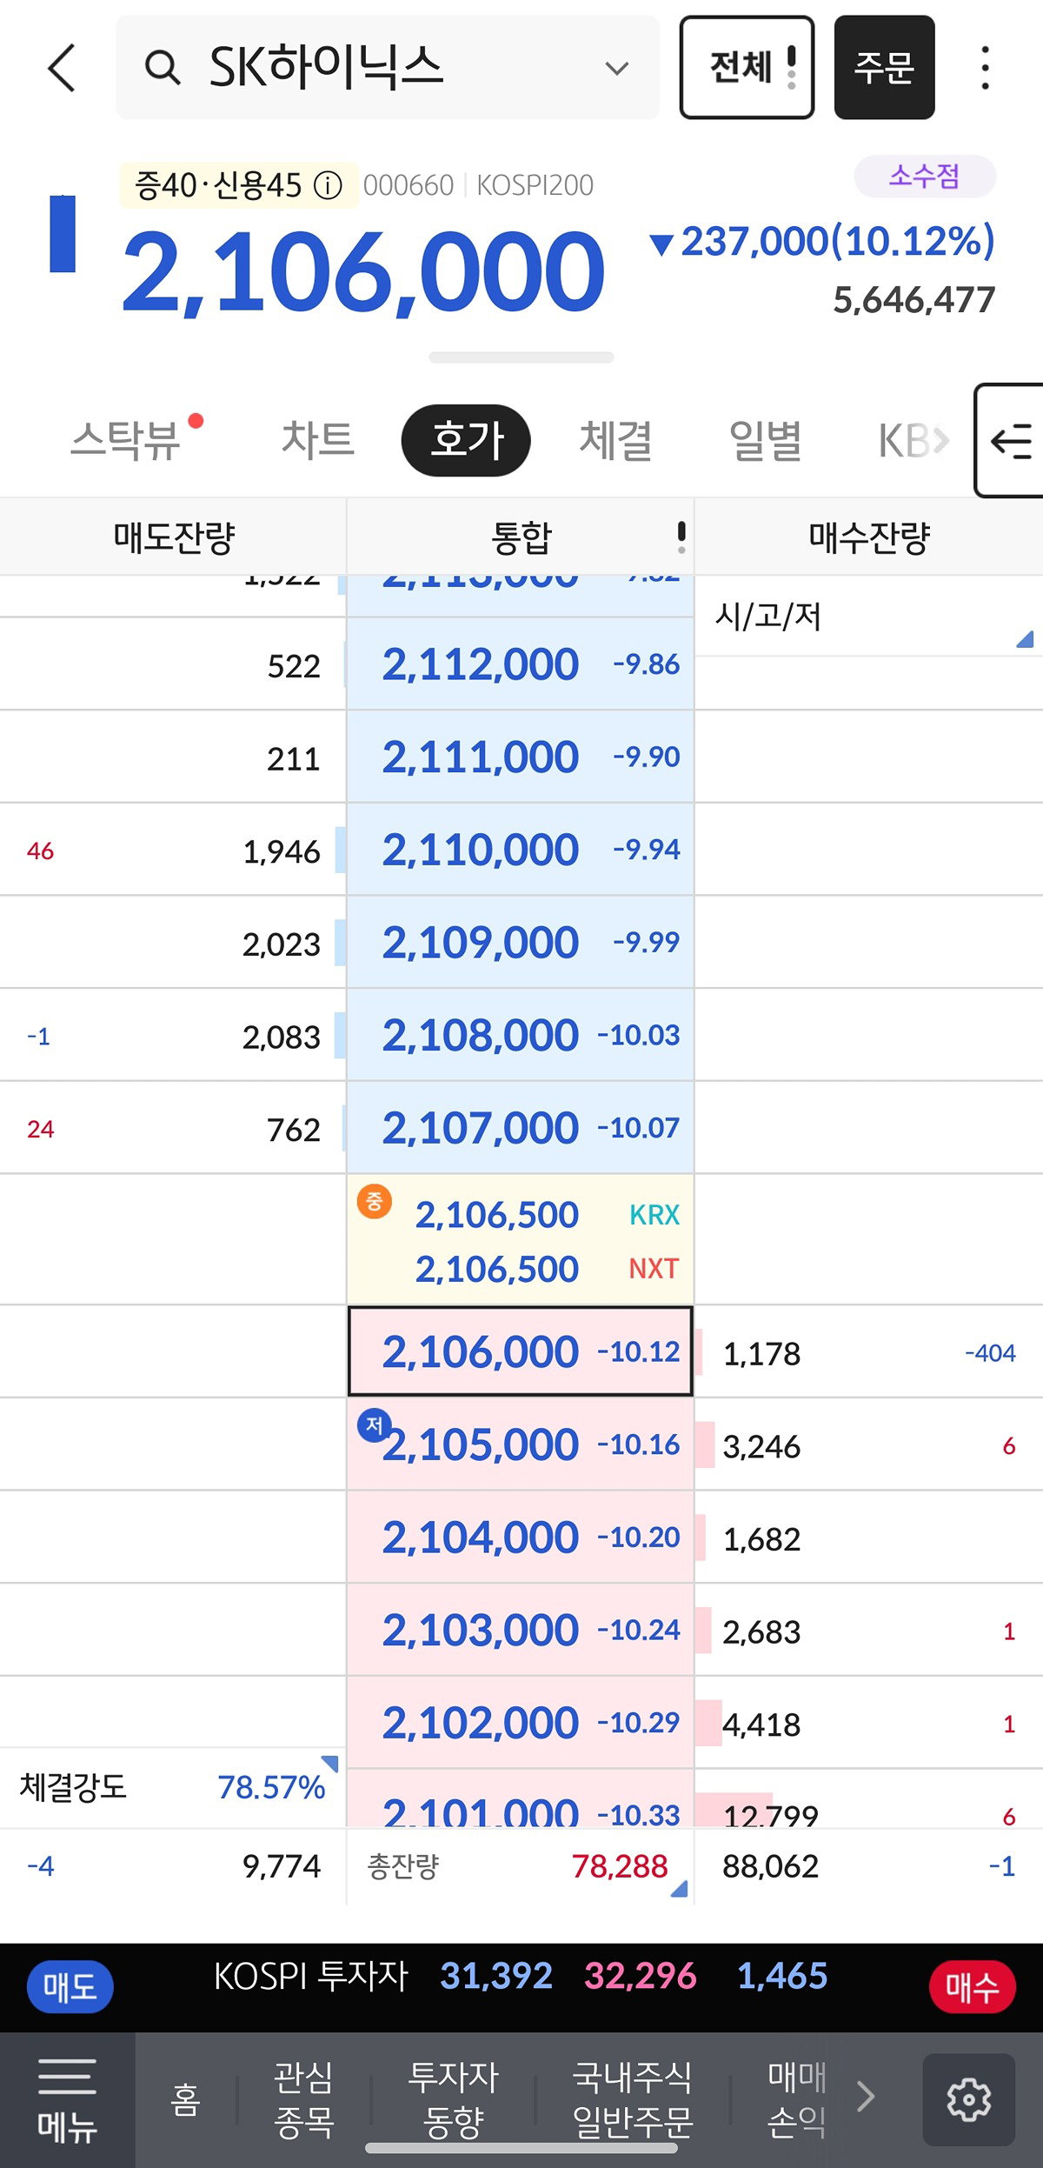
Task: Toggle the 전체 market filter button
Action: click(747, 67)
